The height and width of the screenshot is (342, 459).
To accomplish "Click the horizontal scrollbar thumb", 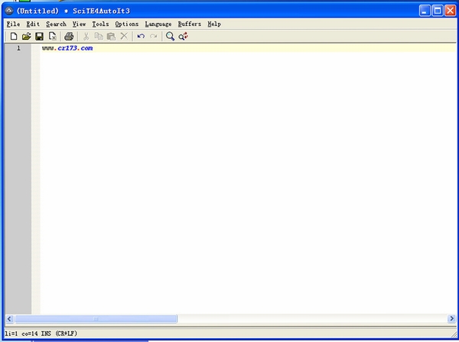I will click(x=96, y=318).
